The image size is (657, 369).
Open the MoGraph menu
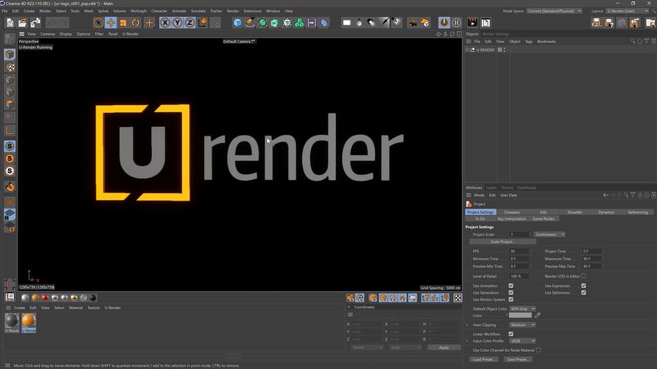click(139, 11)
